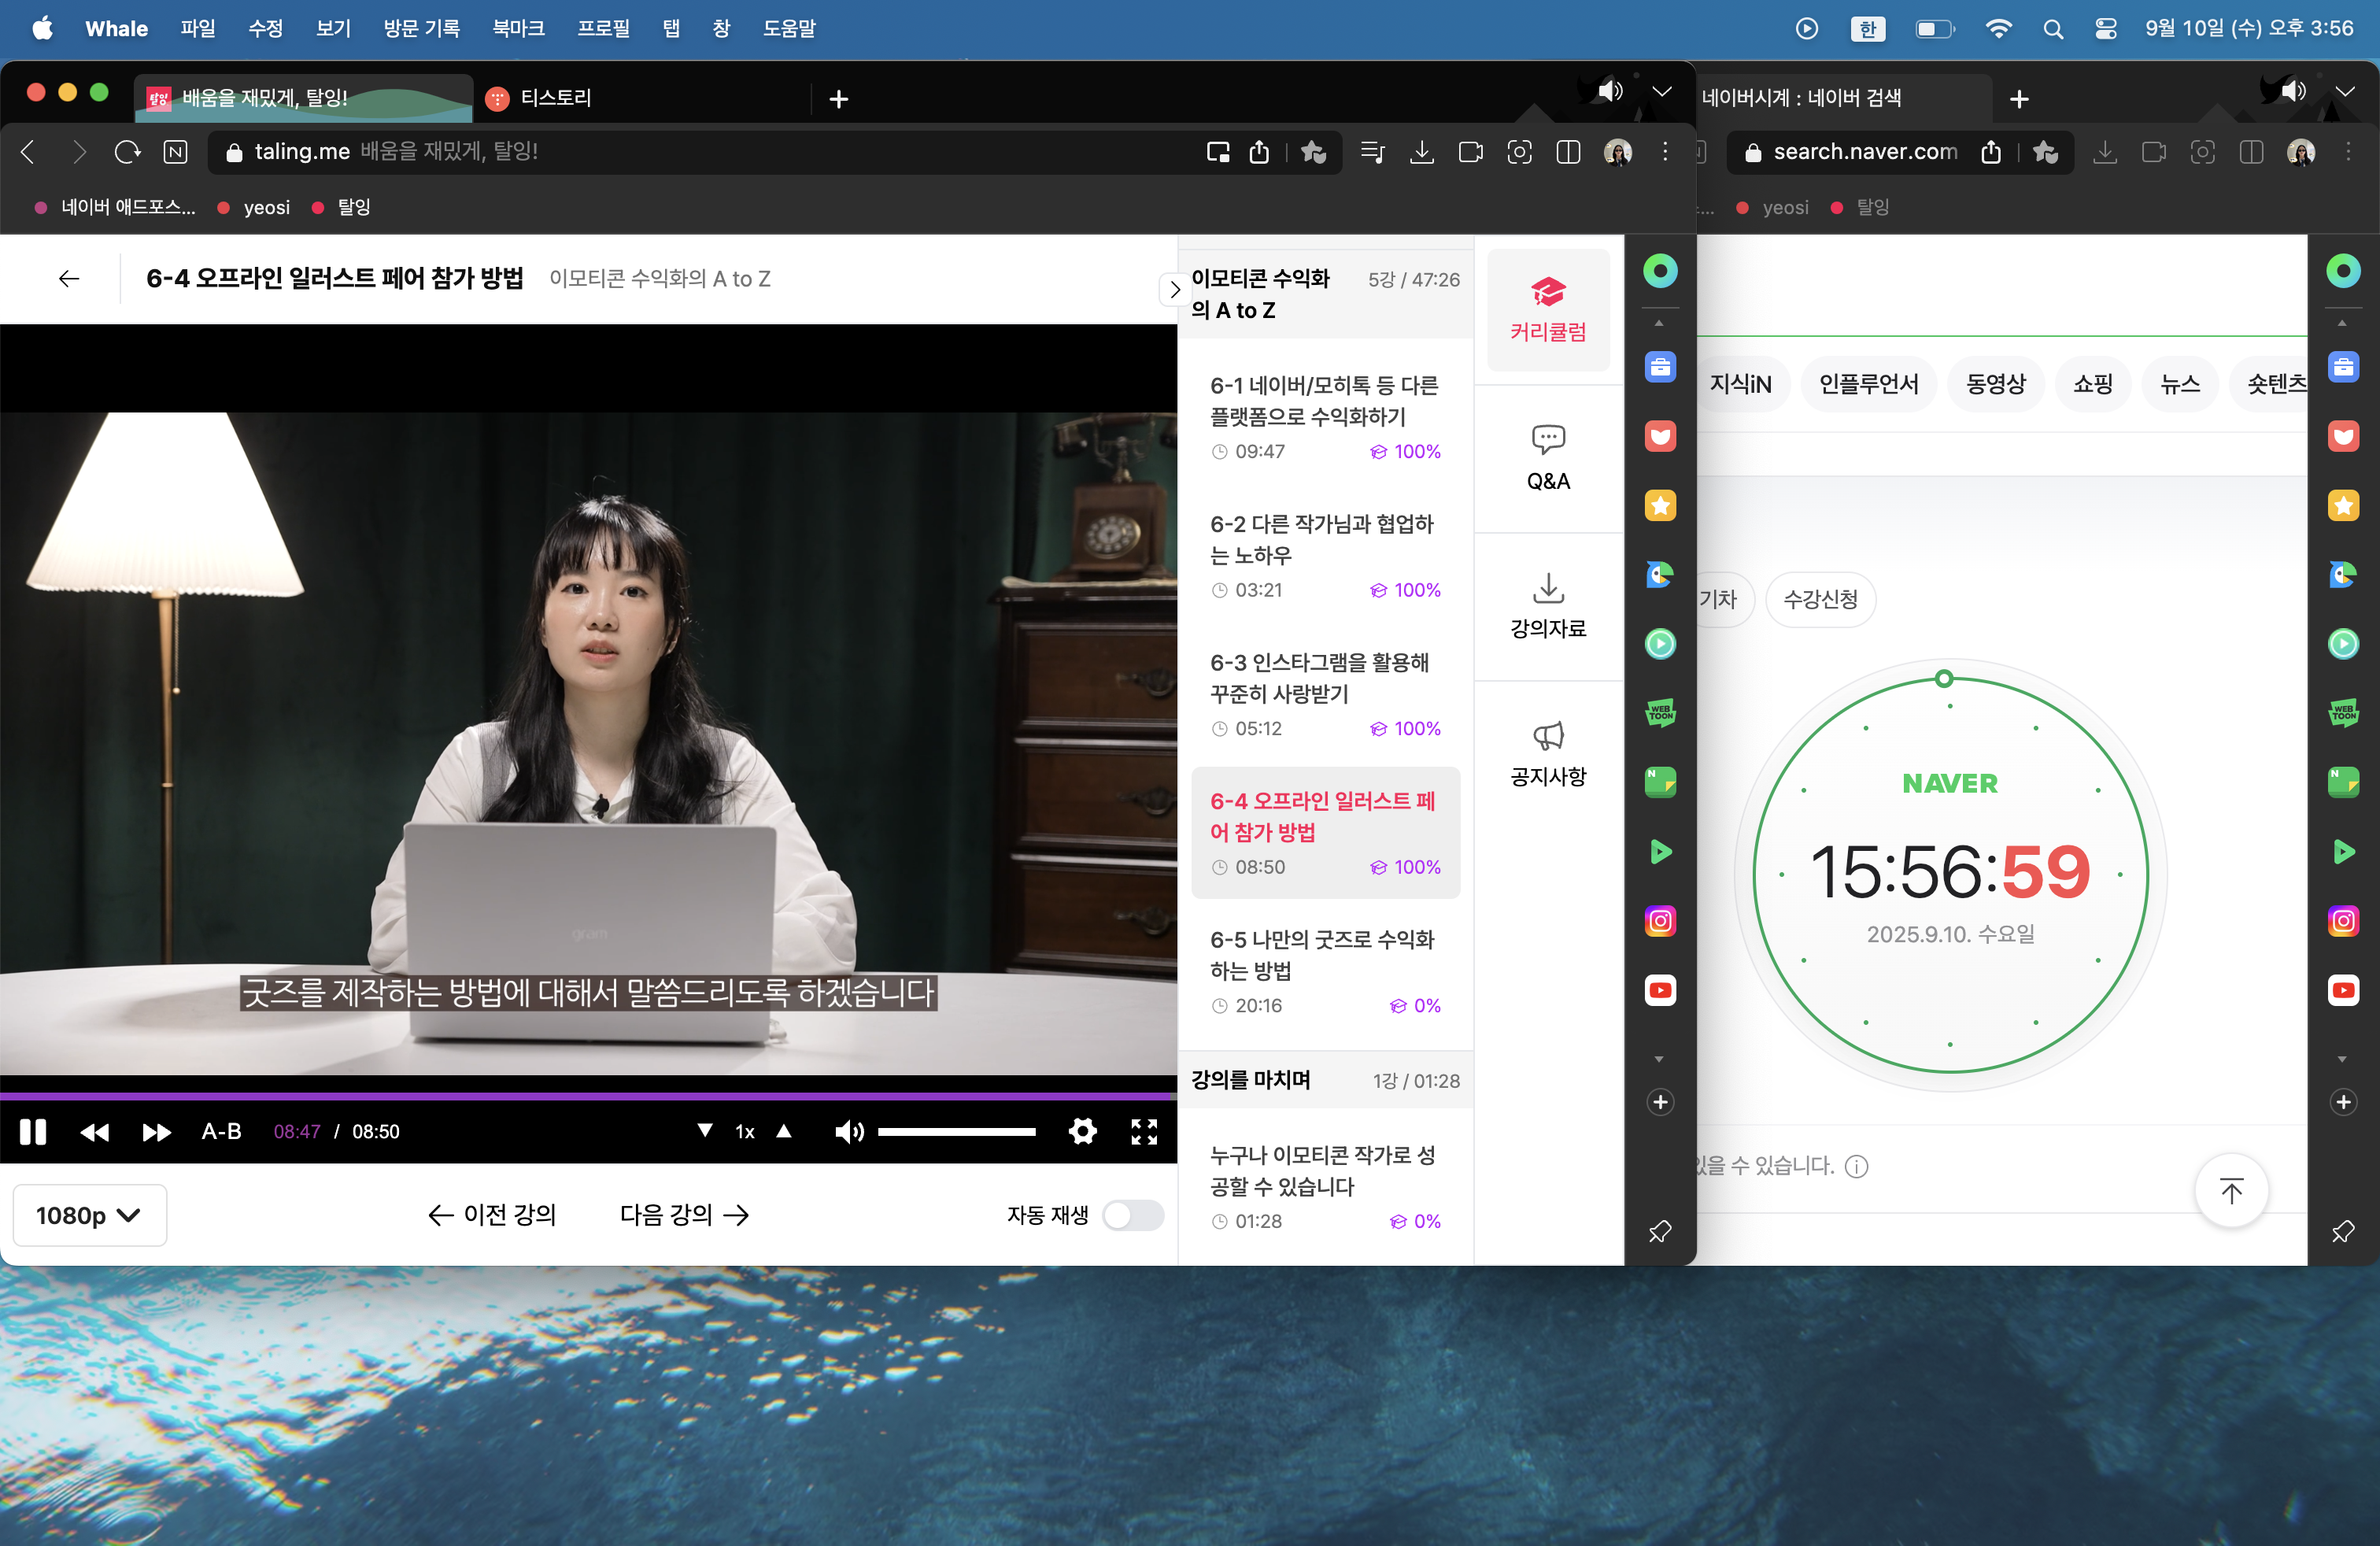Open the Q&A panel
This screenshot has width=2380, height=1546.
coord(1547,458)
